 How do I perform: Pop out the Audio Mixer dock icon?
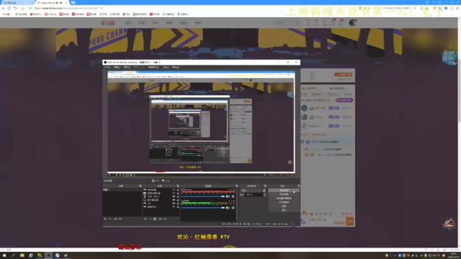(237, 186)
